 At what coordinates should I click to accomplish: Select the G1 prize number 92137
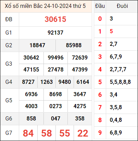click(x=55, y=33)
